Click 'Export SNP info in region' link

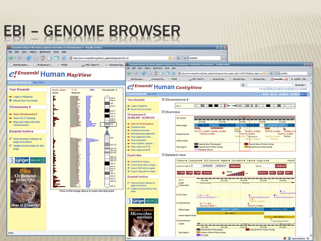pos(143,168)
